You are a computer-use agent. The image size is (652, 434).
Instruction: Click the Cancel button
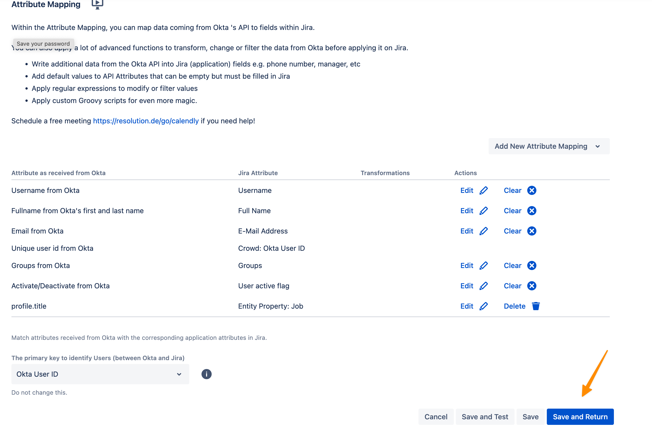[436, 416]
